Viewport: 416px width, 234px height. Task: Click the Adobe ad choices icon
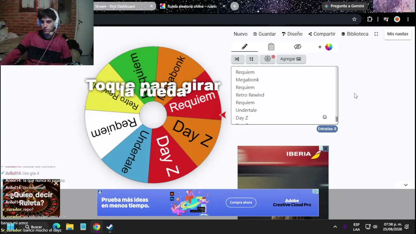[315, 192]
